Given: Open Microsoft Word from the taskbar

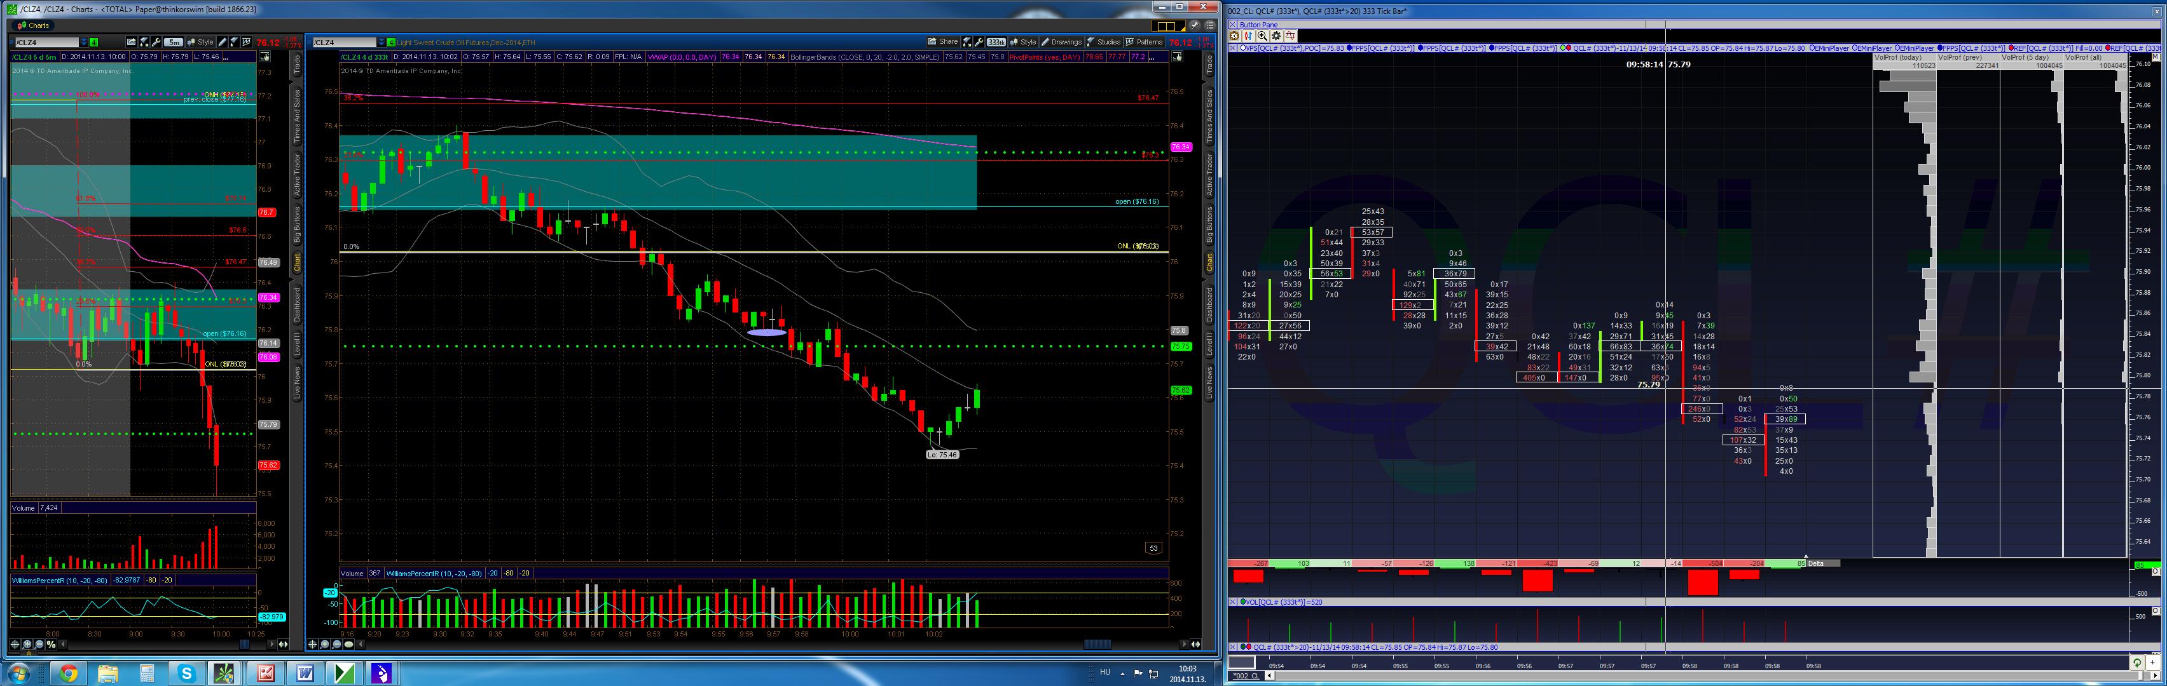Looking at the screenshot, I should coord(305,673).
